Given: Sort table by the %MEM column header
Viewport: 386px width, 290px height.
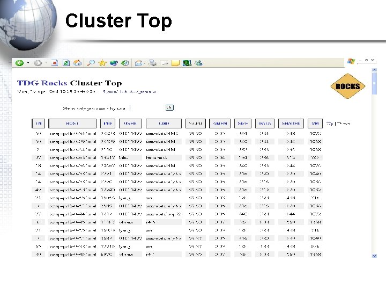Looking at the screenshot, I should click(220, 124).
